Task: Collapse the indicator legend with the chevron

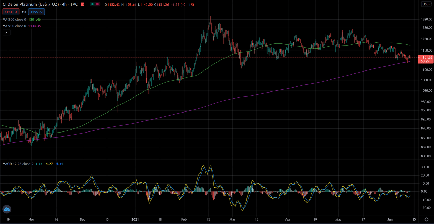Action: click(6, 33)
